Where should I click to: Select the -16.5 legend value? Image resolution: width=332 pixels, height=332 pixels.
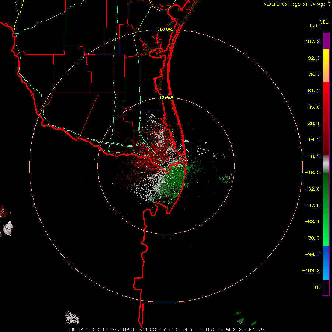[x=312, y=173]
